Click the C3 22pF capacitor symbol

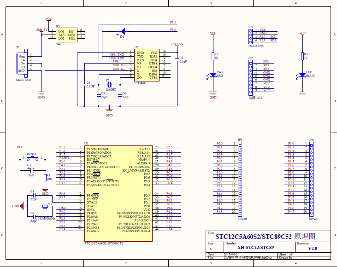34,195
